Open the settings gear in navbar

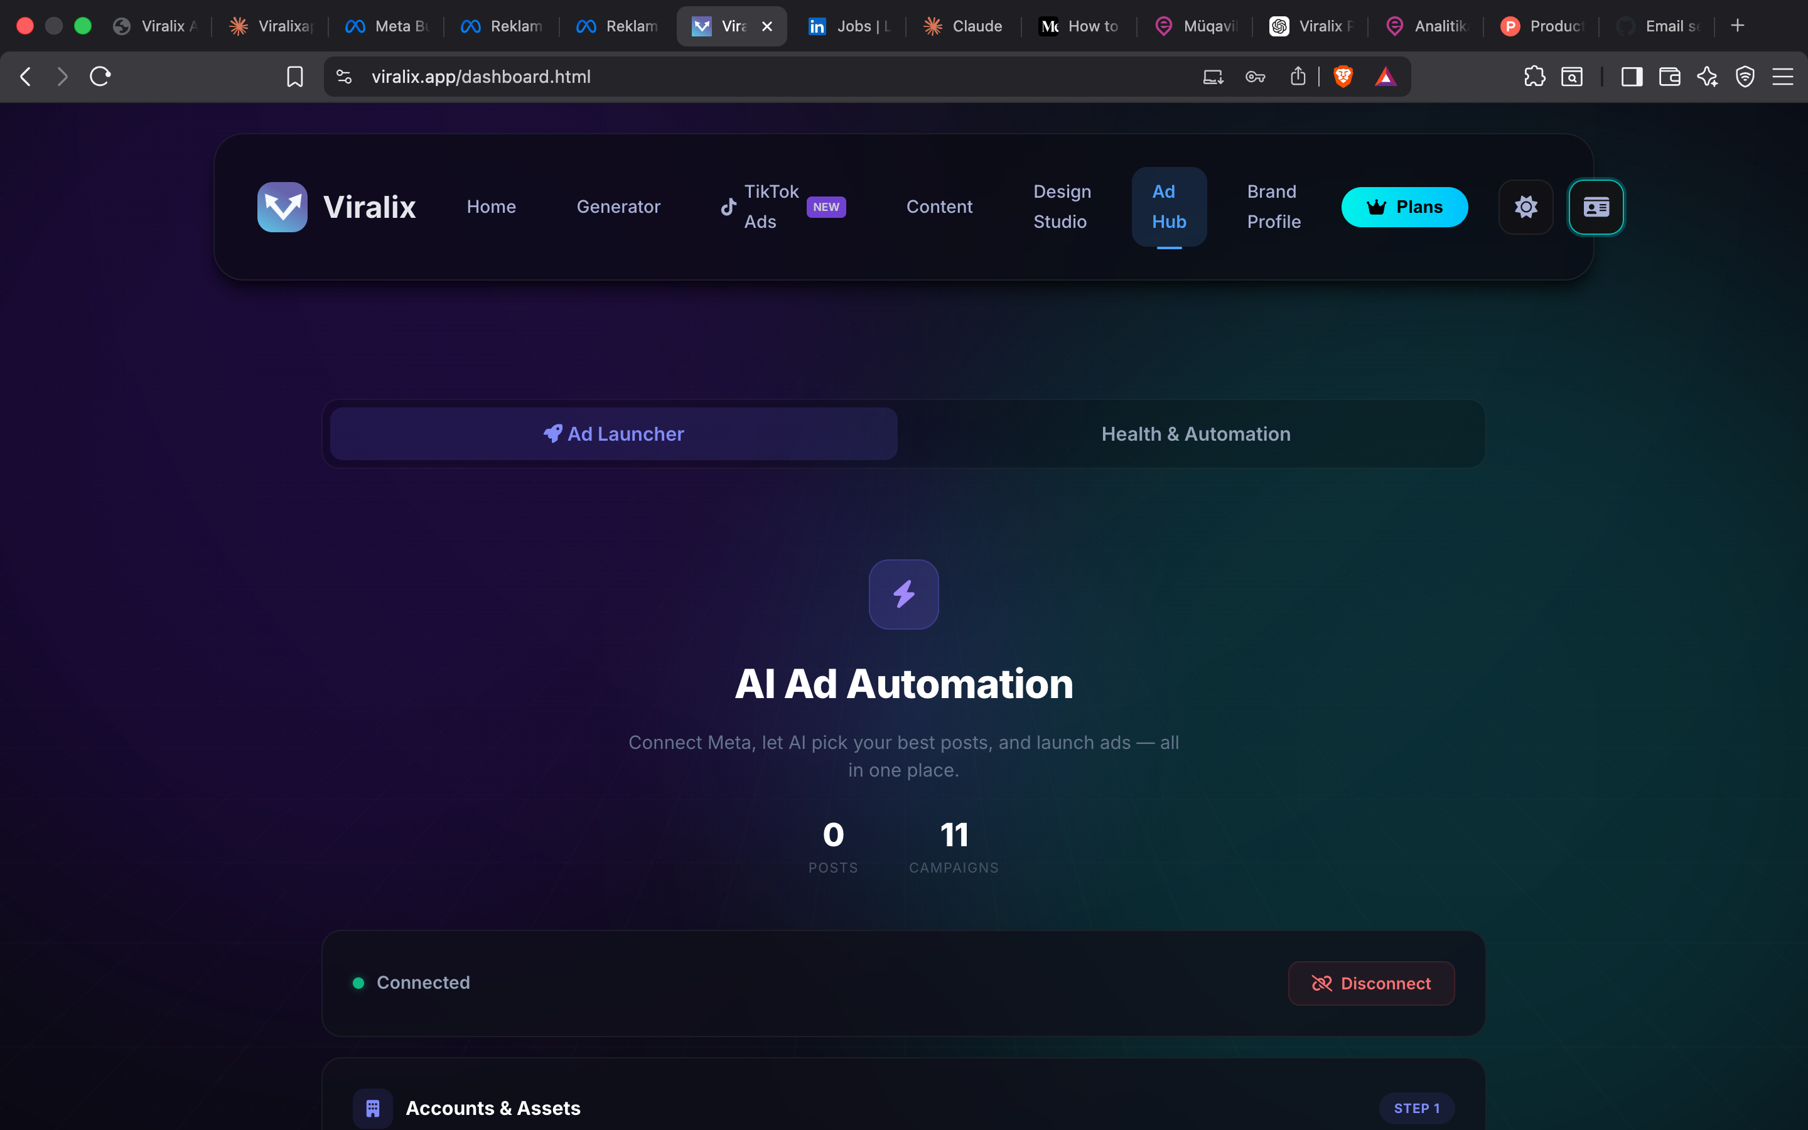pyautogui.click(x=1525, y=207)
